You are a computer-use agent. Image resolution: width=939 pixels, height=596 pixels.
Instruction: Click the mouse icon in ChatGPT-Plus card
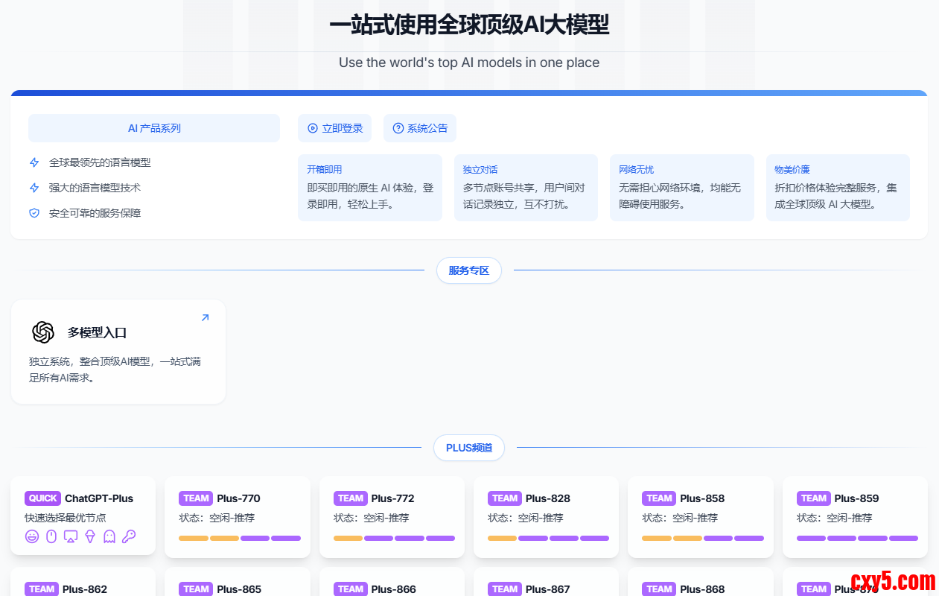51,536
